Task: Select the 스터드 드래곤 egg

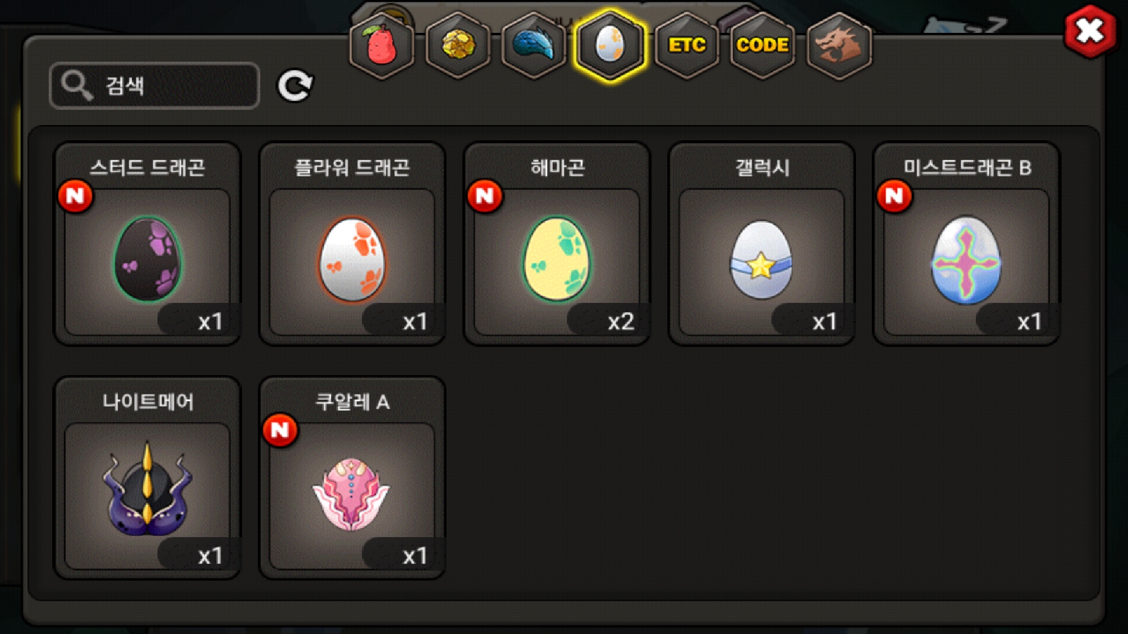Action: click(147, 244)
